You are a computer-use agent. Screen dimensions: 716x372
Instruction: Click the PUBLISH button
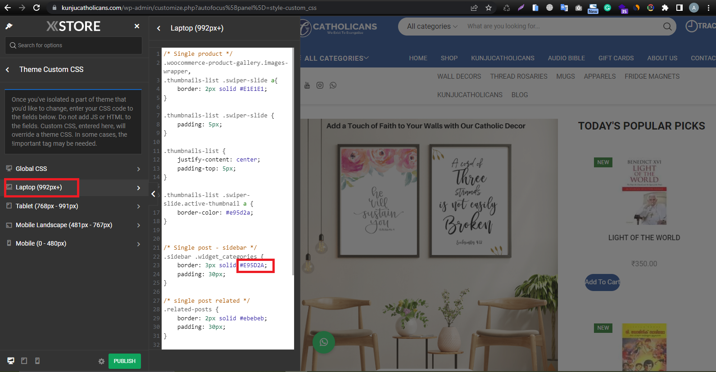click(125, 361)
